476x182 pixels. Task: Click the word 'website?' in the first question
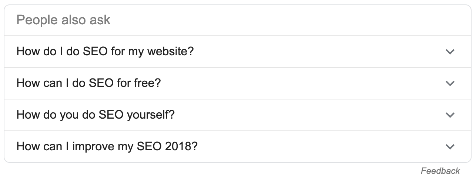170,51
